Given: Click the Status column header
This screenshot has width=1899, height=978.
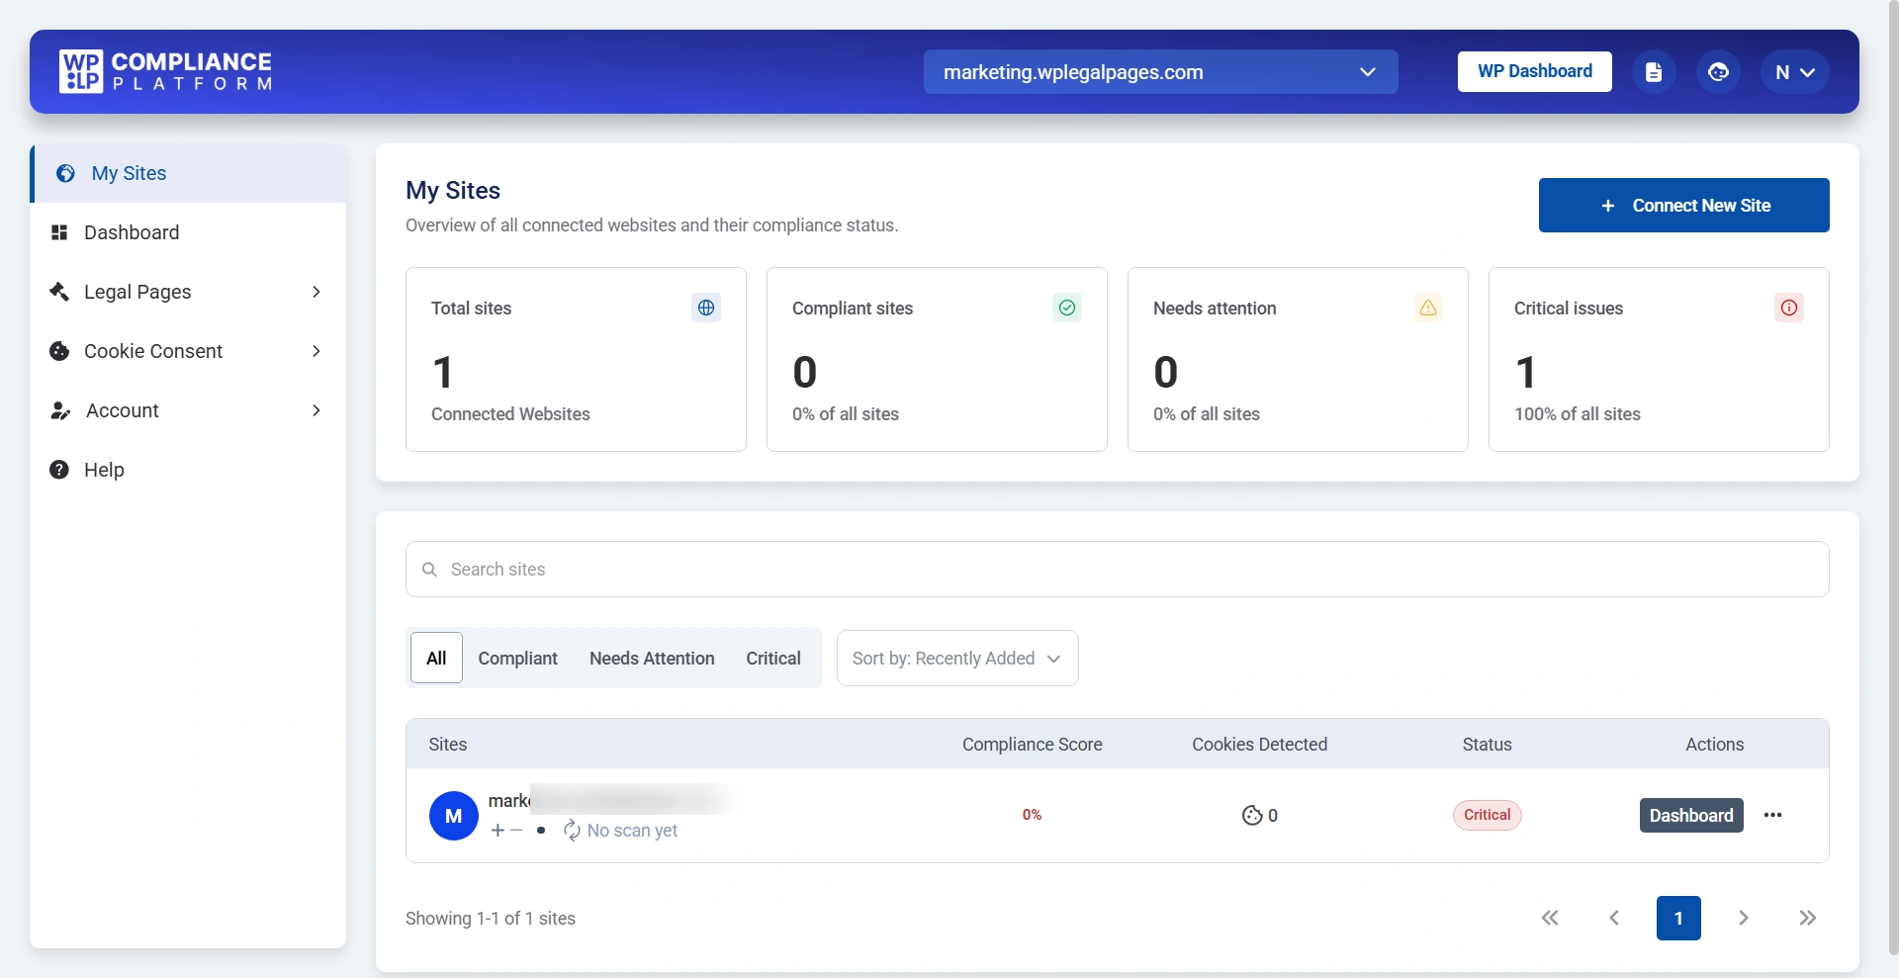Looking at the screenshot, I should (1487, 745).
